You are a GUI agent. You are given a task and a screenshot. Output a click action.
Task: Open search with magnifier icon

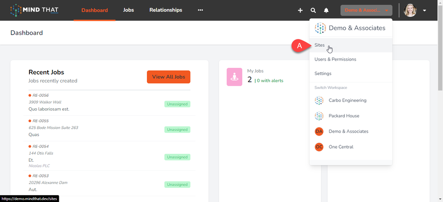tap(313, 10)
